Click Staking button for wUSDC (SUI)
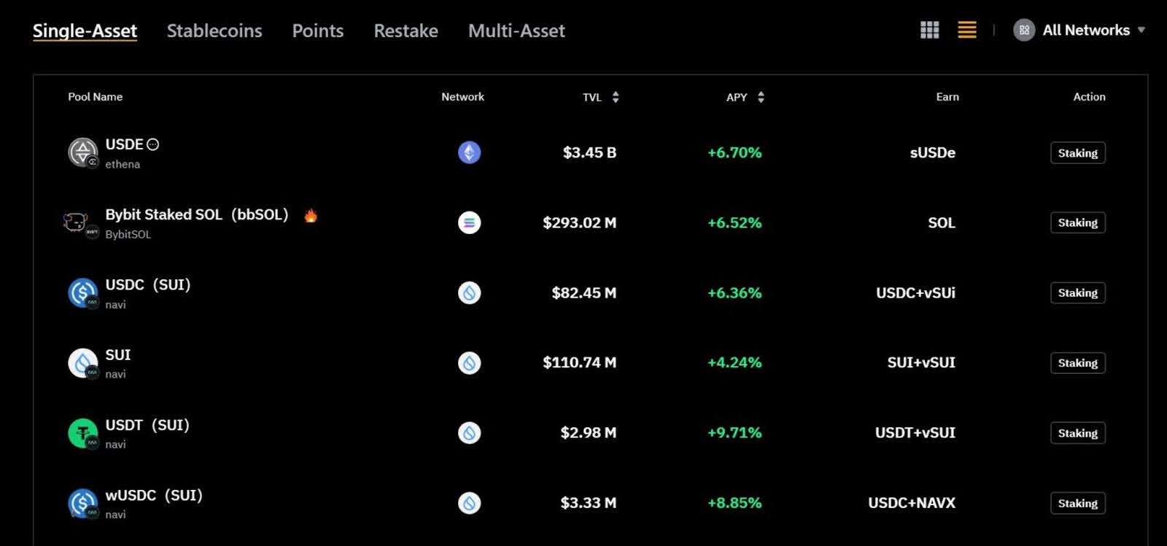The image size is (1167, 546). click(x=1078, y=503)
